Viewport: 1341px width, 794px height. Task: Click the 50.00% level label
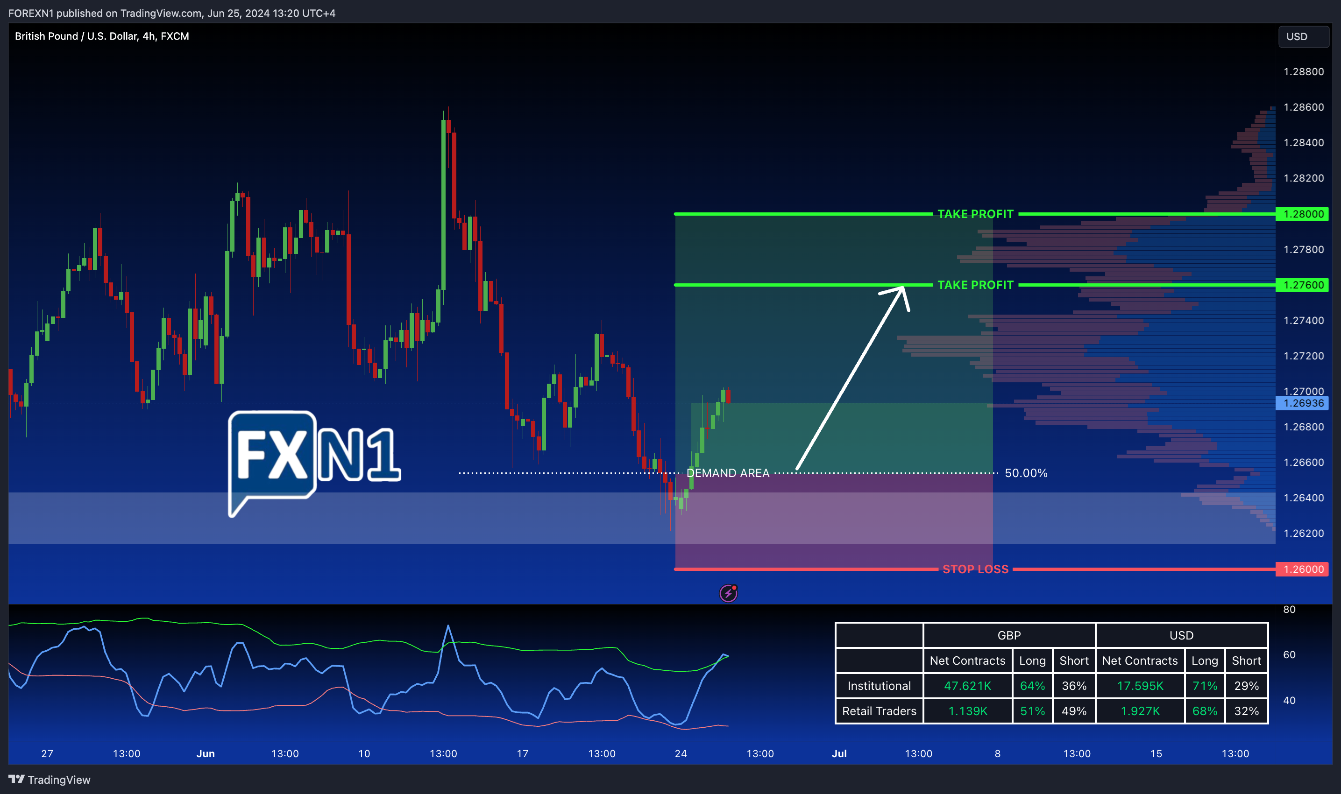tap(1026, 473)
